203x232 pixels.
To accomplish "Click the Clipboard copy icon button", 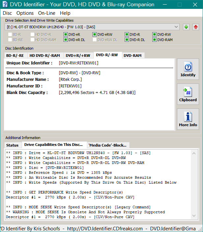I will click(188, 94).
